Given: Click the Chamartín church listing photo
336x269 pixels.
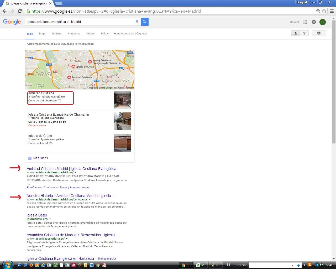Looking at the screenshot, I should 122,121.
